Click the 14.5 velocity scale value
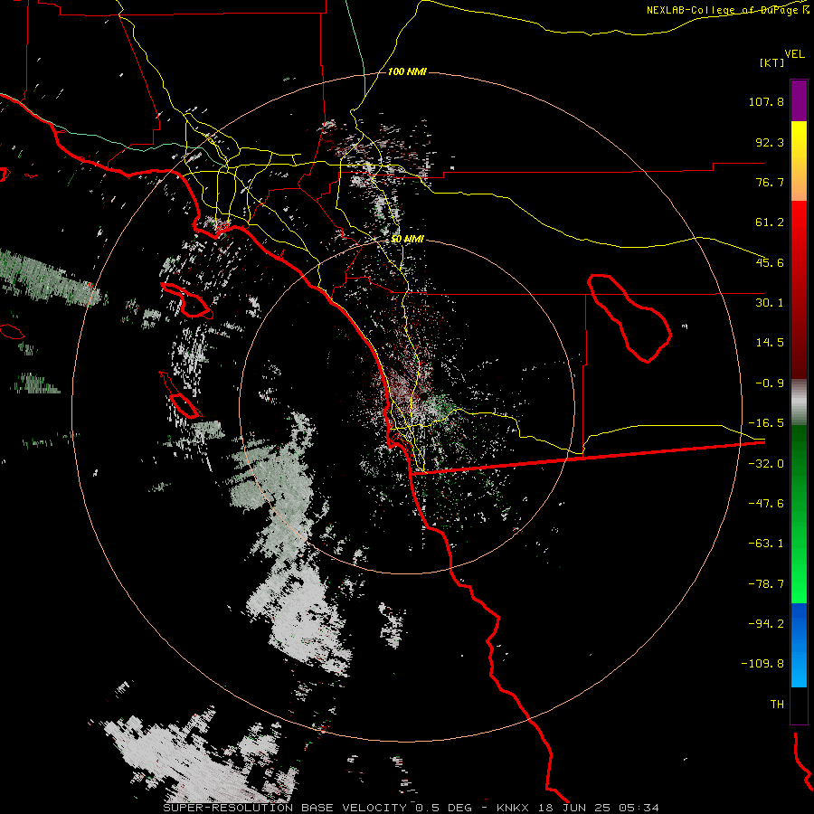 [770, 343]
